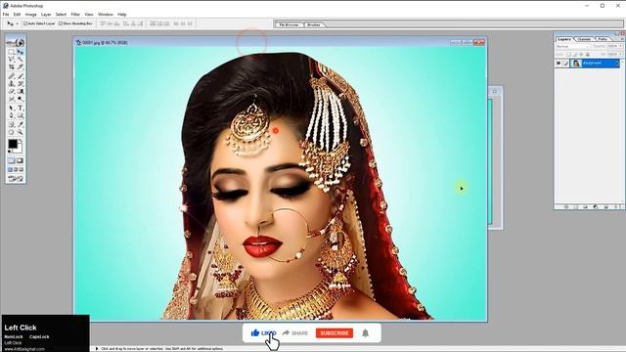The height and width of the screenshot is (352, 626).
Task: Add a layer style from Layers panel
Action: coord(566,206)
